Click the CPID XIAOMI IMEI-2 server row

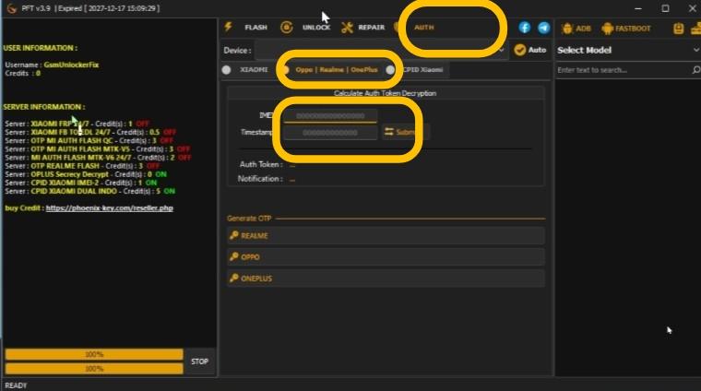(x=81, y=184)
